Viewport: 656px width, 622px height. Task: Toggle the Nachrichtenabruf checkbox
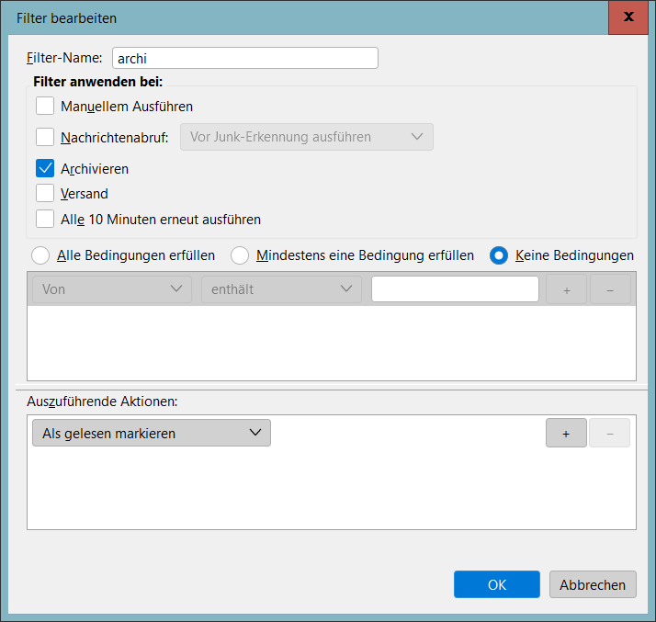(x=45, y=137)
